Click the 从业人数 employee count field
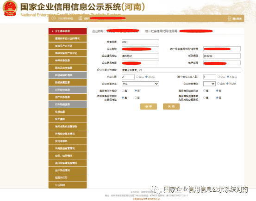This screenshot has width=256, height=201. [128, 77]
